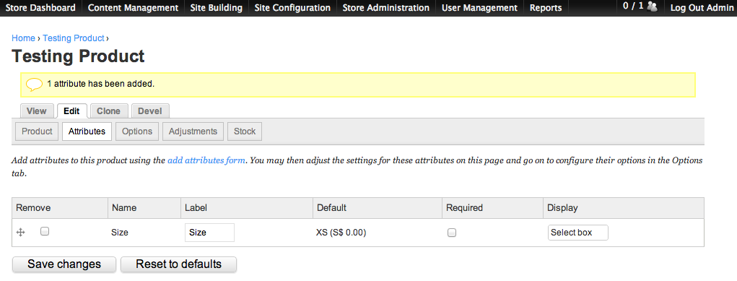The width and height of the screenshot is (737, 281).
Task: Enable the Required checkbox for Size
Action: pyautogui.click(x=452, y=233)
